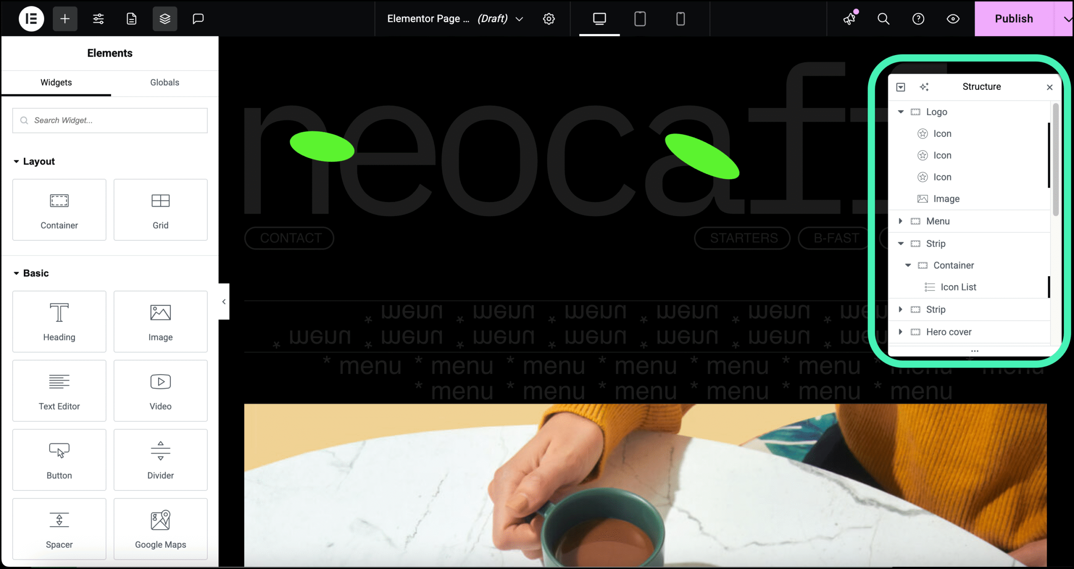Collapse the Layout widgets section
This screenshot has width=1074, height=569.
(16, 162)
